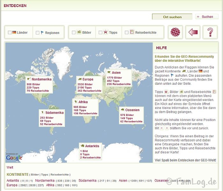223x191 pixels.
Task: Click '958 Bilder' in Nordamerika box
Action: (x=33, y=84)
